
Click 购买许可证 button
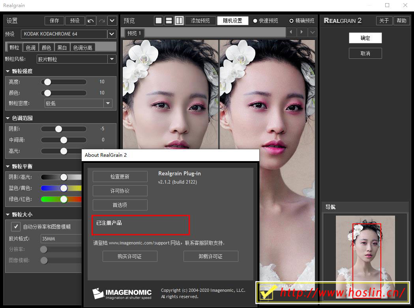click(130, 256)
